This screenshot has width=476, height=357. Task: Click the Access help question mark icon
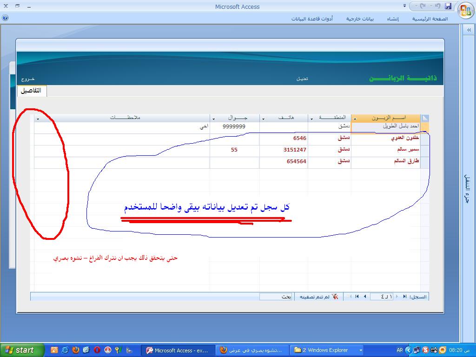point(5,18)
